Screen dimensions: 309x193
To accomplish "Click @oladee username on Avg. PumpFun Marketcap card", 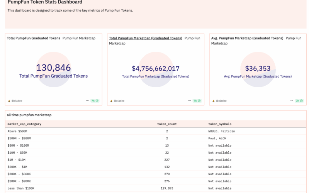I will coord(221,101).
